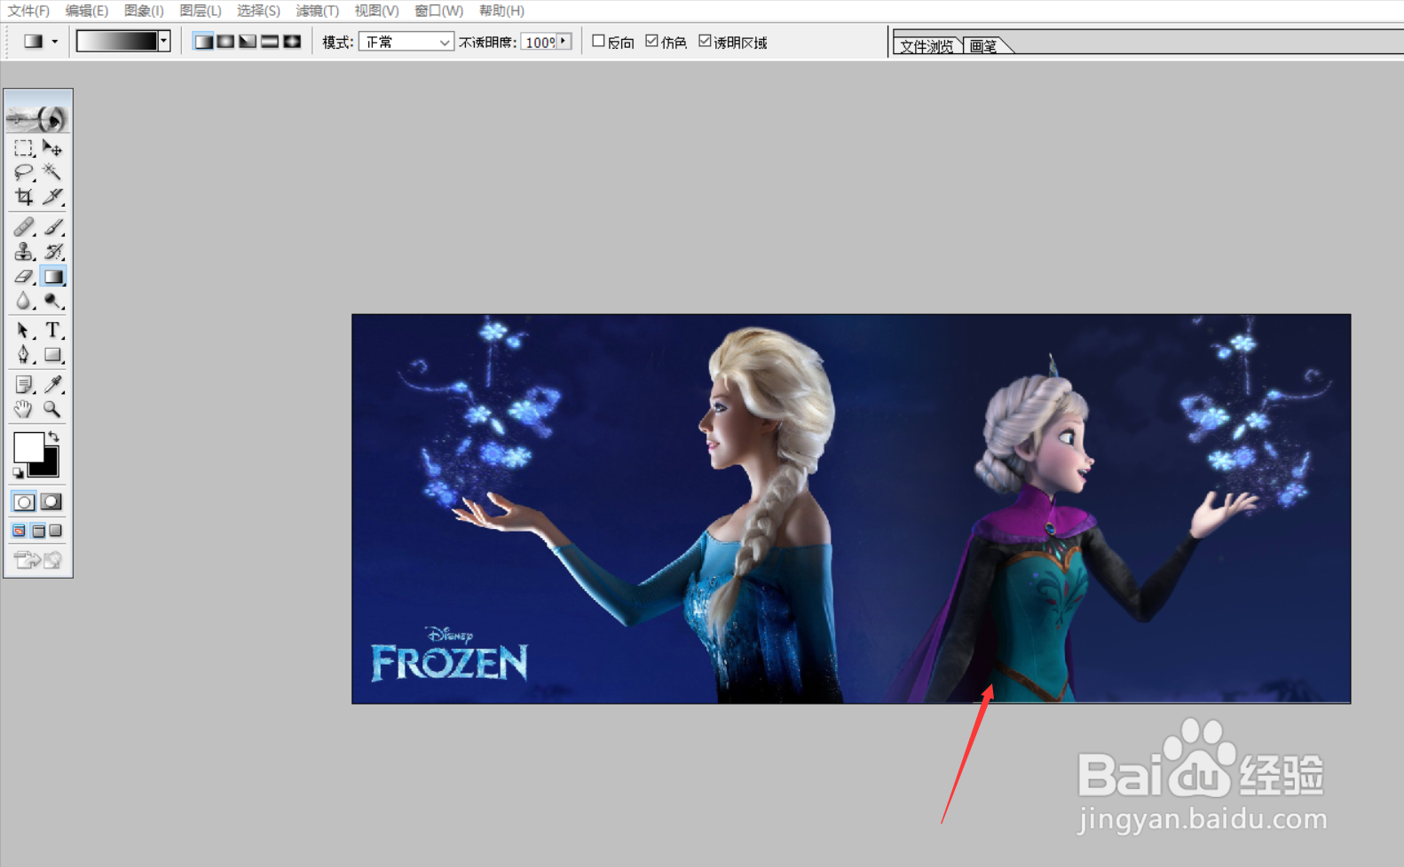
Task: Click the gradient preview to edit it
Action: coord(117,41)
